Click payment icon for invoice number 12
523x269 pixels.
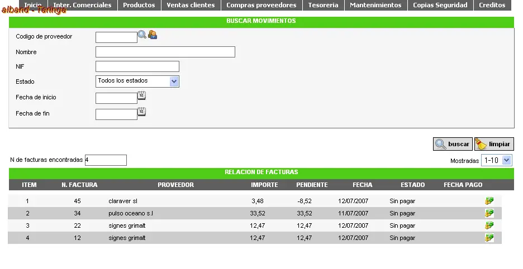tap(489, 238)
